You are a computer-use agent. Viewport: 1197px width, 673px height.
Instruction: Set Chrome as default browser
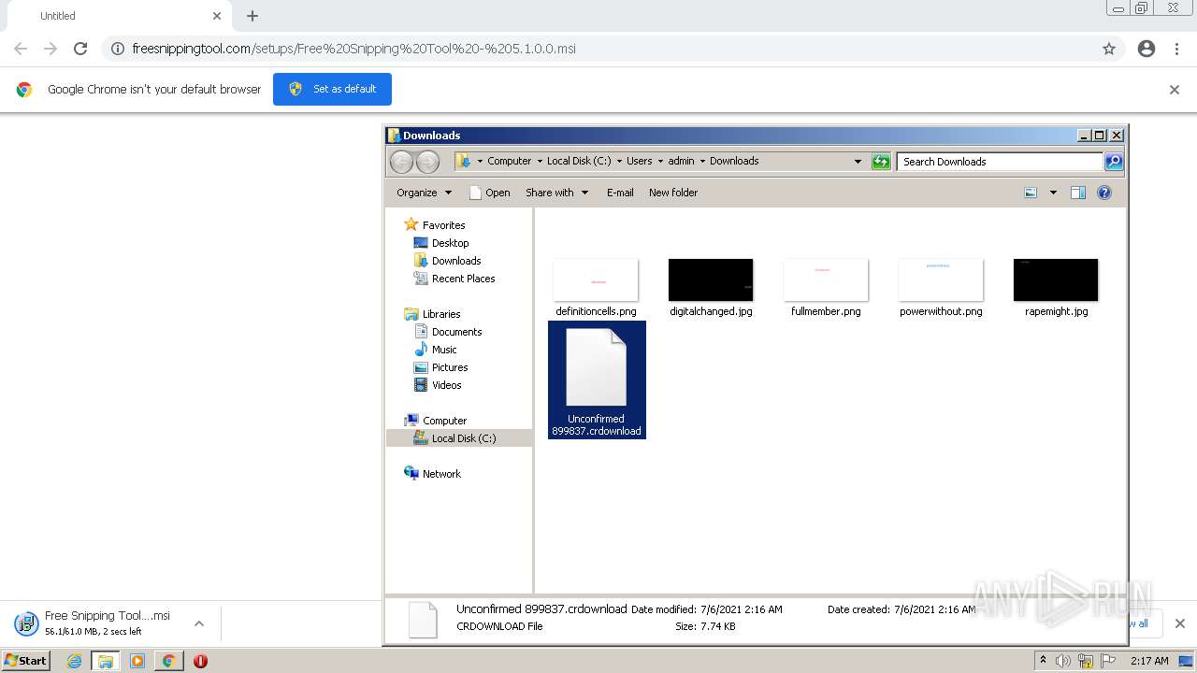332,89
